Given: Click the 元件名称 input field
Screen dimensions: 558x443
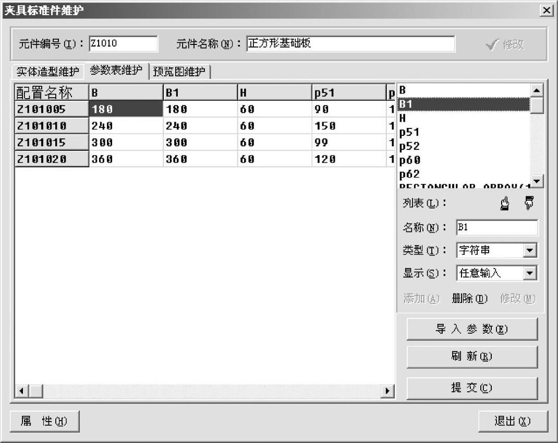Looking at the screenshot, I should (x=350, y=43).
